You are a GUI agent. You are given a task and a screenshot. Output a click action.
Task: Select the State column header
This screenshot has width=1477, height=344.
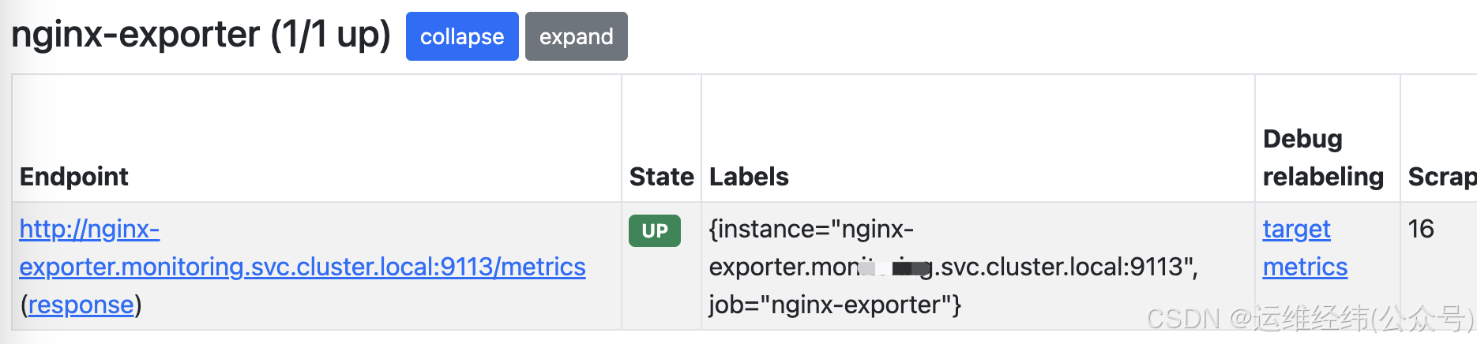tap(661, 177)
